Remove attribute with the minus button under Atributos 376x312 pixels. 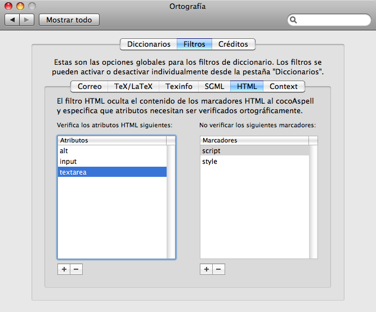pyautogui.click(x=76, y=269)
